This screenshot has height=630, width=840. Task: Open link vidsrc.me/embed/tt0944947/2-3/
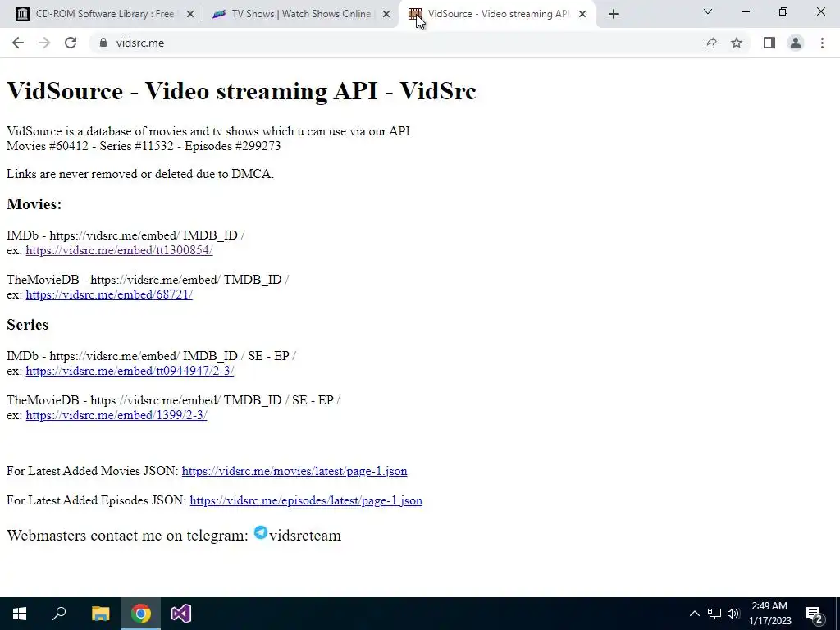(x=130, y=371)
